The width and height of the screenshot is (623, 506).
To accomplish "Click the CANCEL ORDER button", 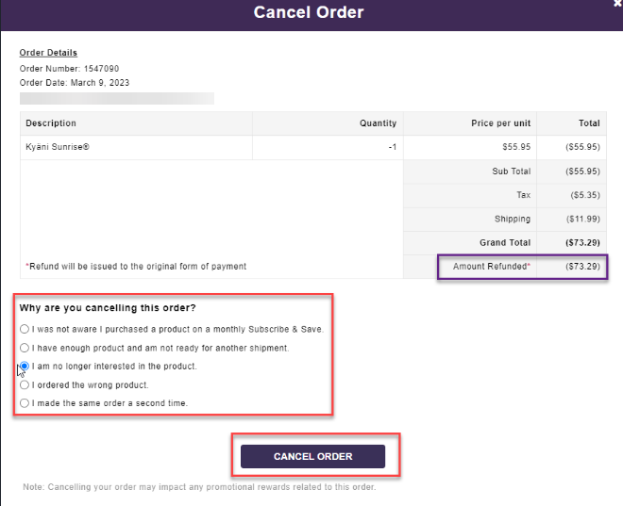I will [x=312, y=456].
